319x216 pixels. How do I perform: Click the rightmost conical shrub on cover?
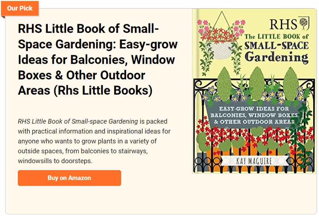point(291,84)
